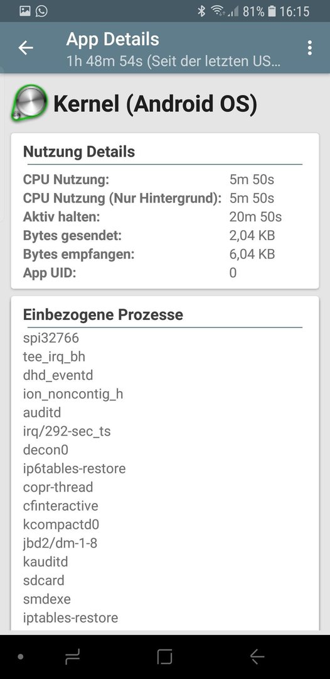Tap the Android recent apps navigation button

[x=72, y=657]
